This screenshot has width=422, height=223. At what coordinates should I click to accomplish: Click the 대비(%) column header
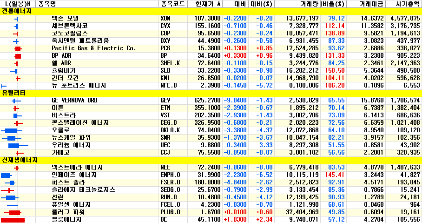pos(261,4)
